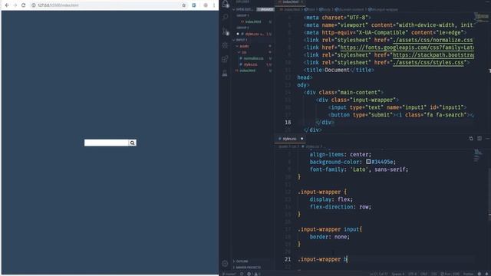This screenshot has width=491, height=276.
Task: Switch to the index.html editor tab
Action: pyautogui.click(x=290, y=2)
